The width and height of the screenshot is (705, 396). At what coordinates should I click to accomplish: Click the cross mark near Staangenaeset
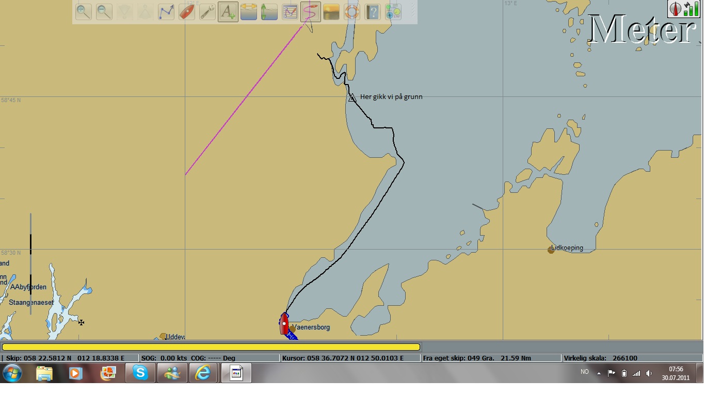(x=81, y=322)
